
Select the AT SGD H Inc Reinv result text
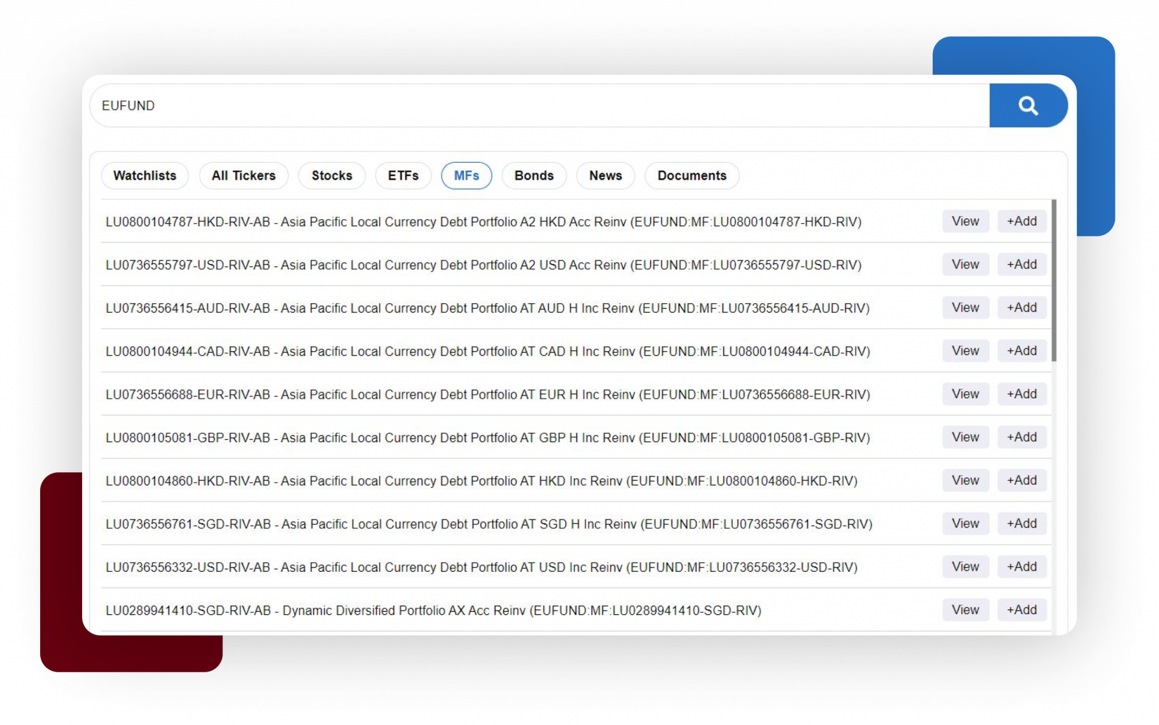[x=489, y=524]
